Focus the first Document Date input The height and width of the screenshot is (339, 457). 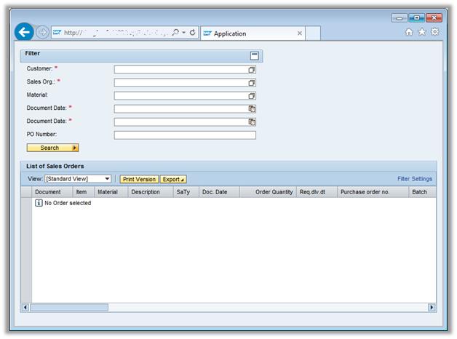[x=185, y=109]
